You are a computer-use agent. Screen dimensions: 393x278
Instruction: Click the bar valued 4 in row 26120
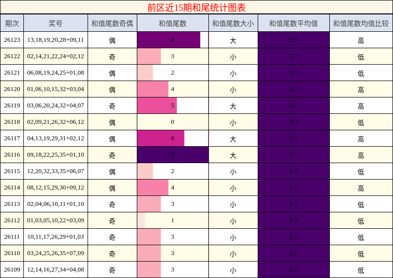click(153, 89)
